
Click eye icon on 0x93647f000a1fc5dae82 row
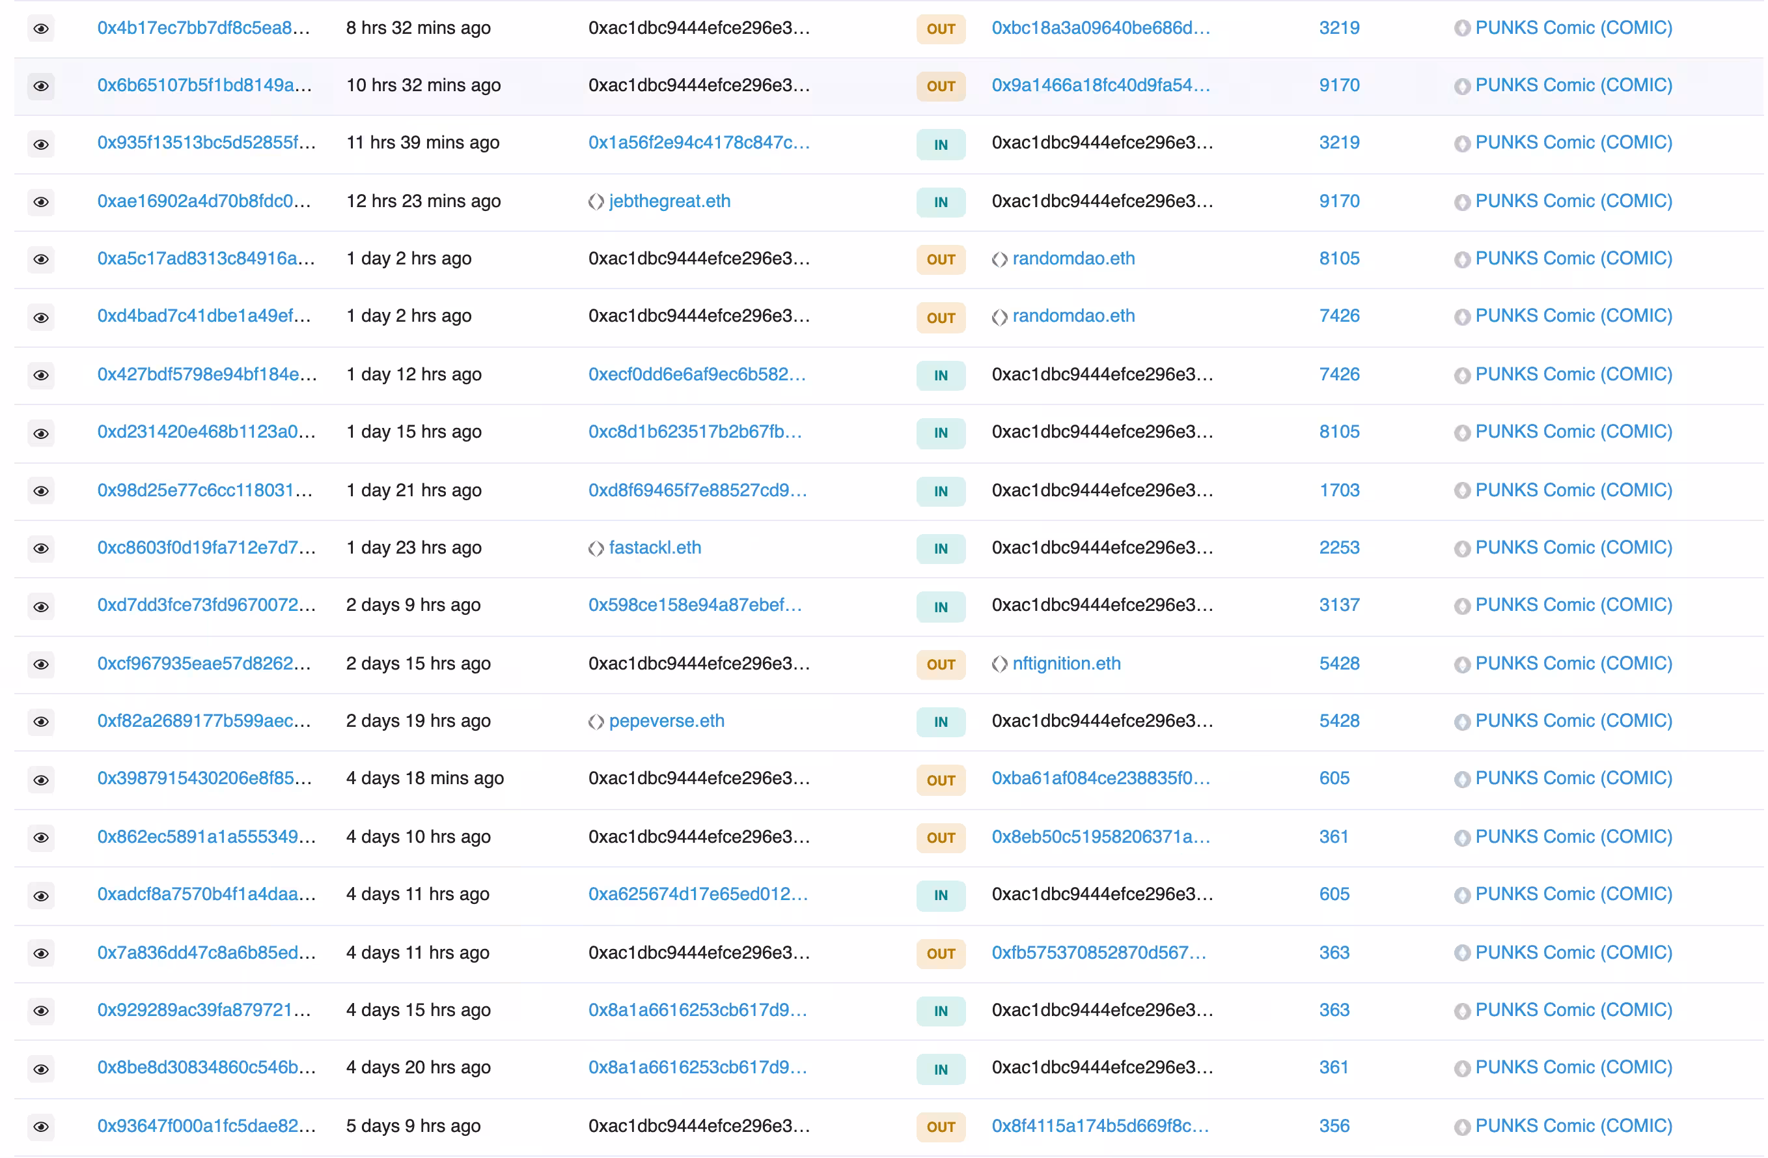coord(41,1127)
